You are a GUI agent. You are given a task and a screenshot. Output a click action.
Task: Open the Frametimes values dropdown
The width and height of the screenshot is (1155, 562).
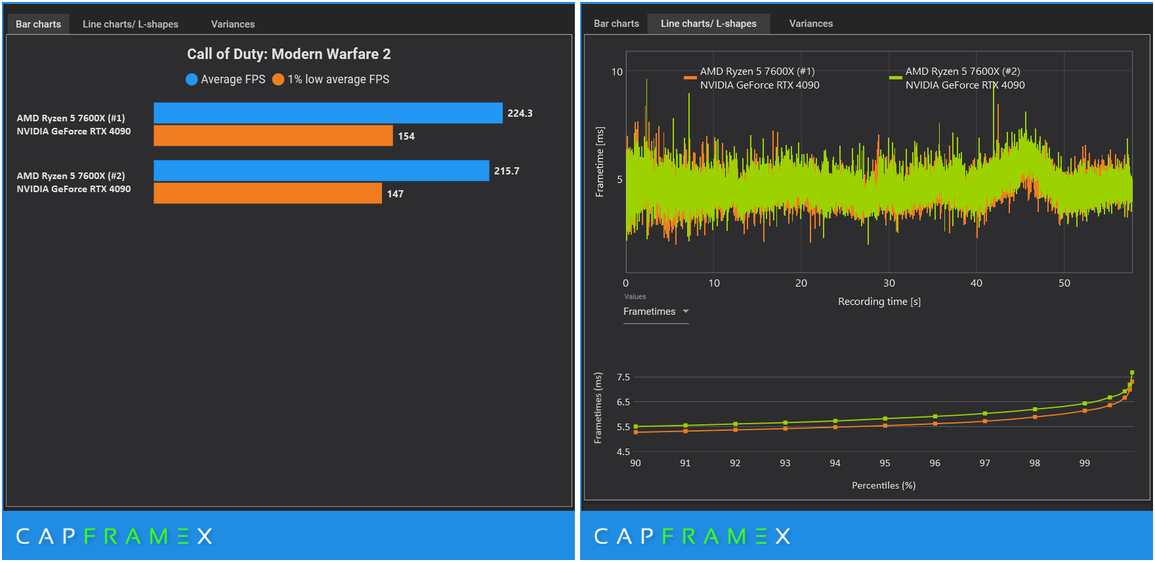[x=656, y=311]
